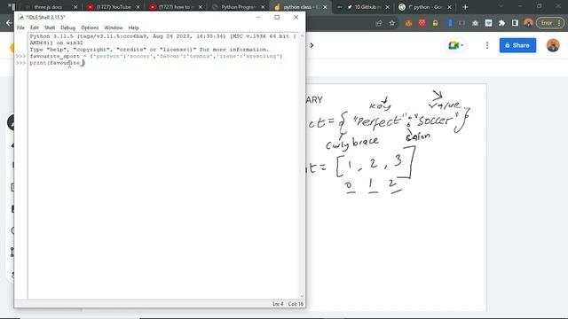Open the Edit menu in IDLE

[x=34, y=27]
